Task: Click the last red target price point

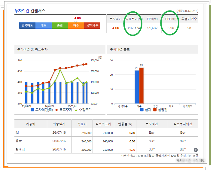Action: click(86, 64)
